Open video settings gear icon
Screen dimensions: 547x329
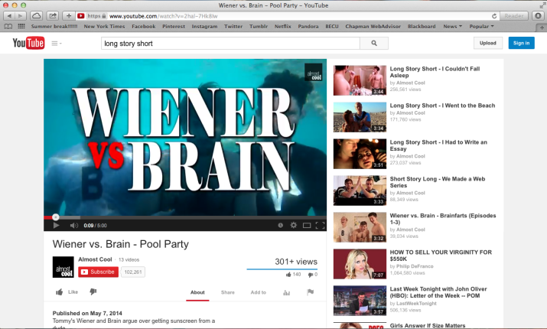(293, 226)
